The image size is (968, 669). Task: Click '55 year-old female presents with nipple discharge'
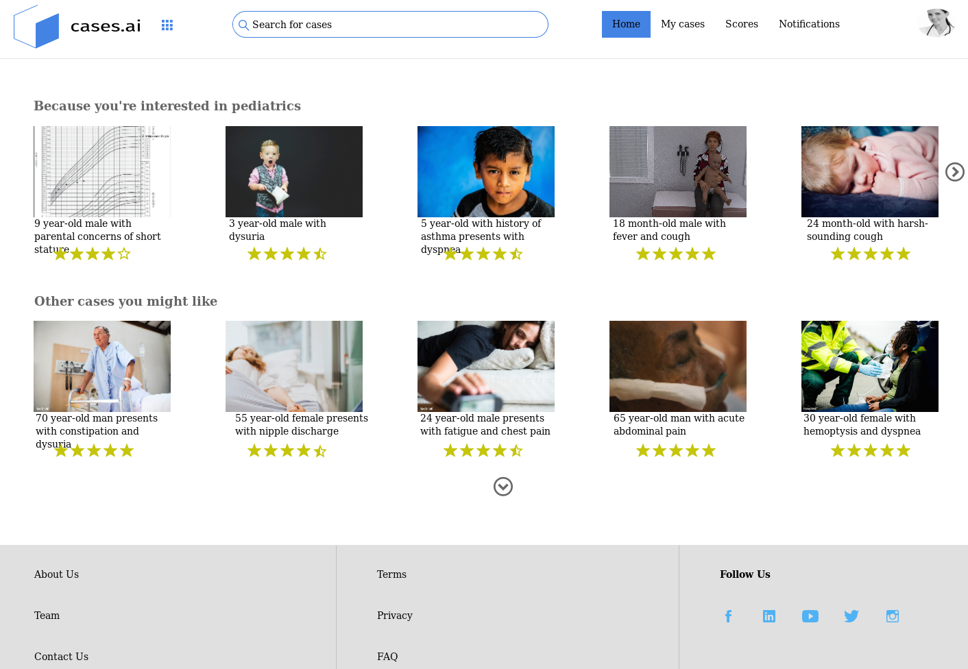[x=302, y=425]
